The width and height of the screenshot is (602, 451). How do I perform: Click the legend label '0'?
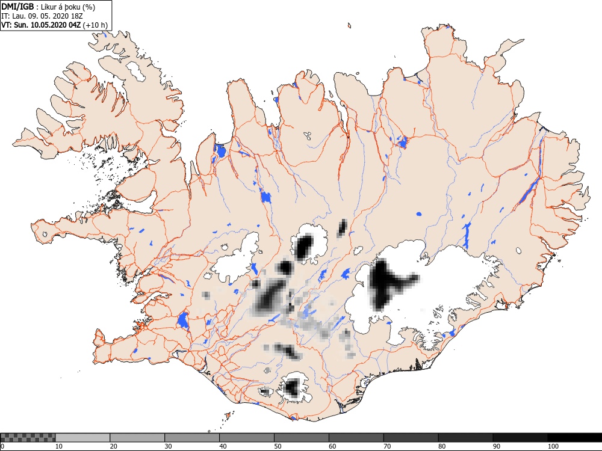[2, 446]
